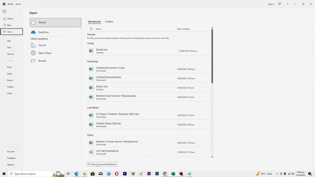Open File Explorer from the taskbar

(85, 174)
